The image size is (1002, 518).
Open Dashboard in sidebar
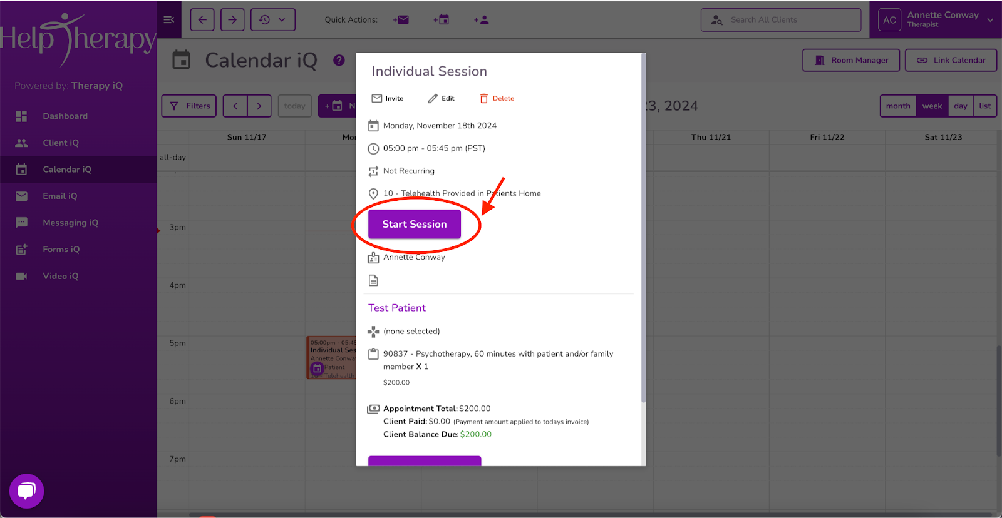78,116
